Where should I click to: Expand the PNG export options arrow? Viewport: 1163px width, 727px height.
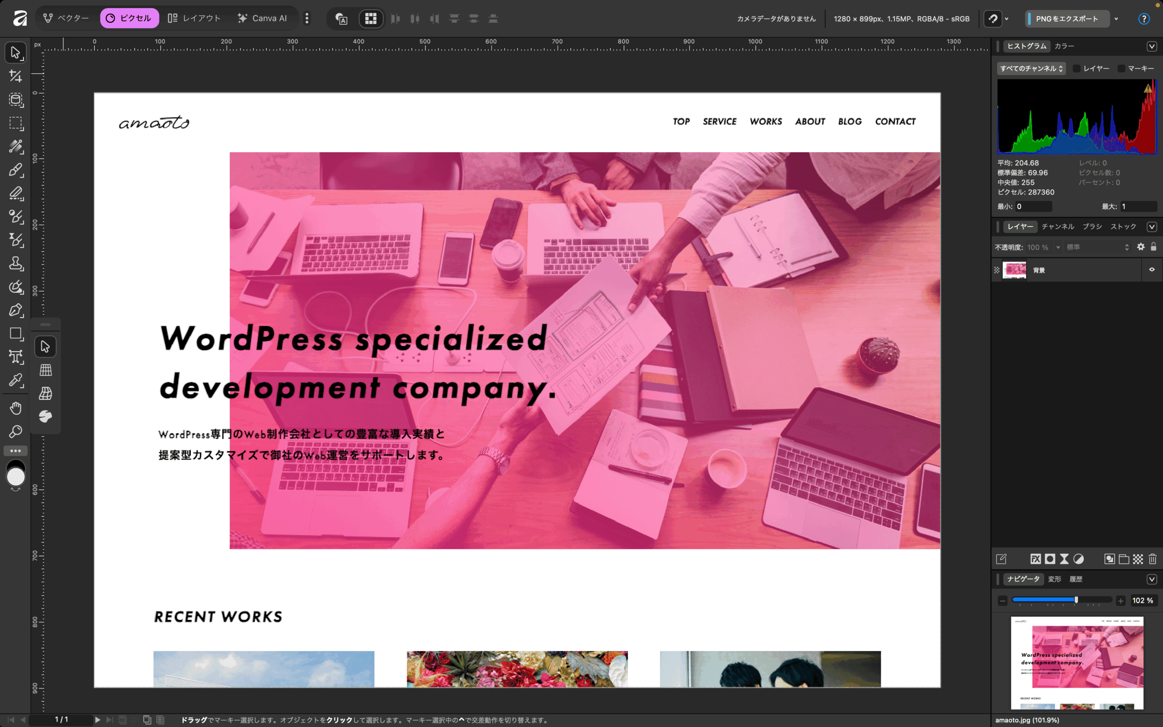pos(1116,19)
